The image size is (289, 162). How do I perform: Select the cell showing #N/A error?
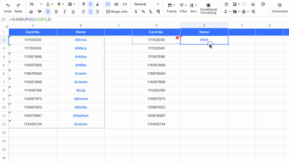pos(204,40)
